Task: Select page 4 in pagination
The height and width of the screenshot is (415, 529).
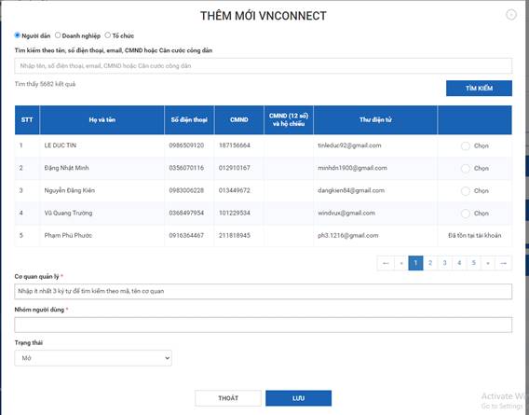Action: coord(459,263)
